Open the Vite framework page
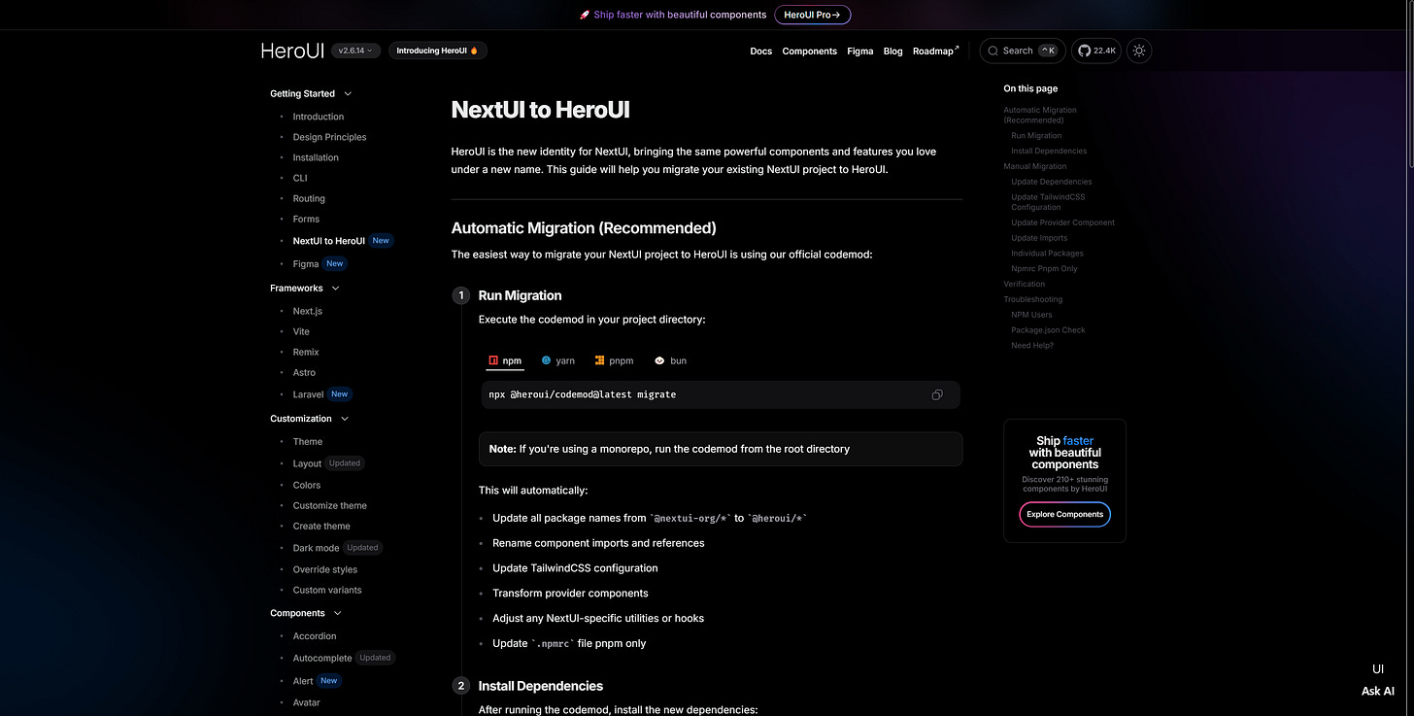 pyautogui.click(x=301, y=331)
